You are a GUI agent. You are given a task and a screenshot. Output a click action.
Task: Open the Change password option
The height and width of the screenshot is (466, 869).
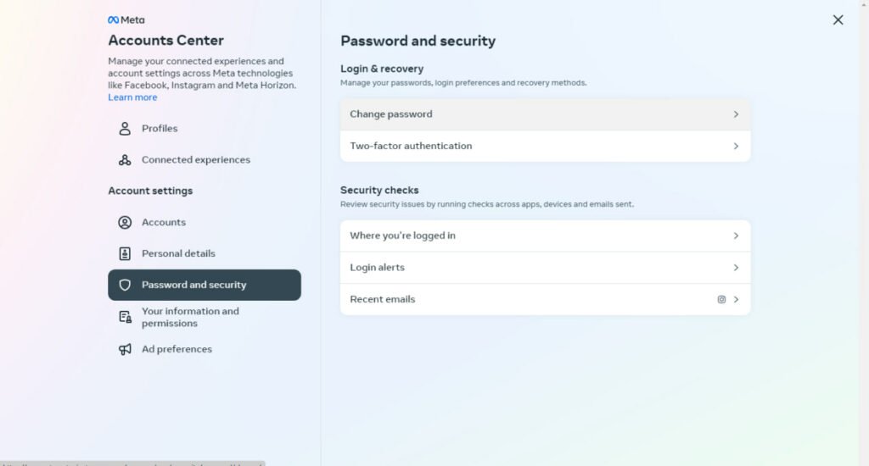pos(391,114)
